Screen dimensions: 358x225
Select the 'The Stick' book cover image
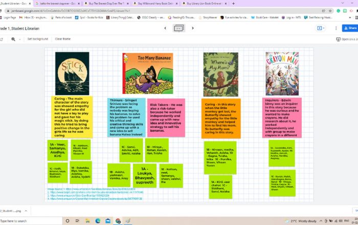pos(72,73)
